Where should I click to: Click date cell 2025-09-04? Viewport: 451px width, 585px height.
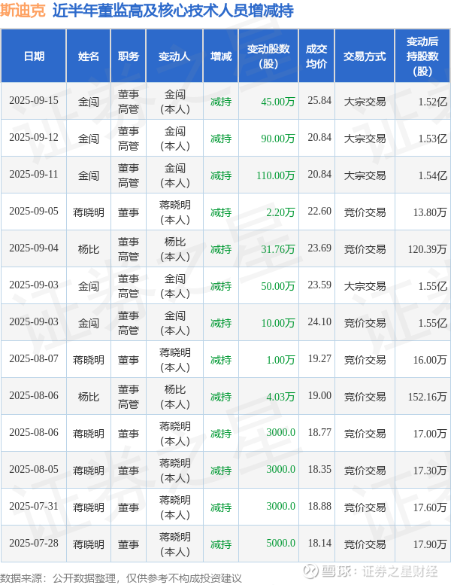tap(34, 248)
